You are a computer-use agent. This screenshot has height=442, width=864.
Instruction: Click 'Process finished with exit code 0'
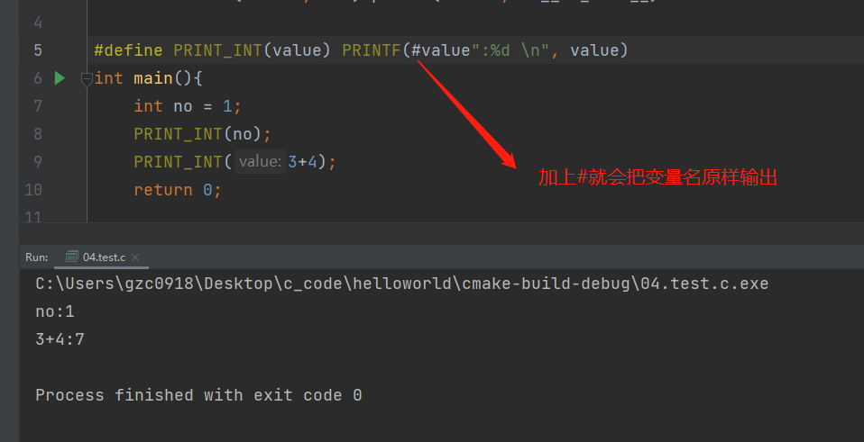tap(198, 395)
